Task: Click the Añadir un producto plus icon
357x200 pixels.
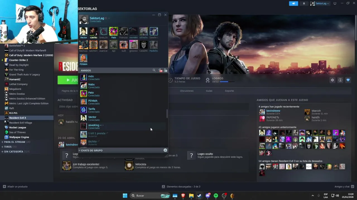Action: [x=4, y=186]
